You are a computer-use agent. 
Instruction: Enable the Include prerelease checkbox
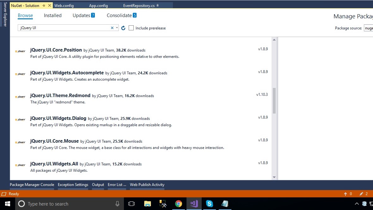tap(131, 28)
